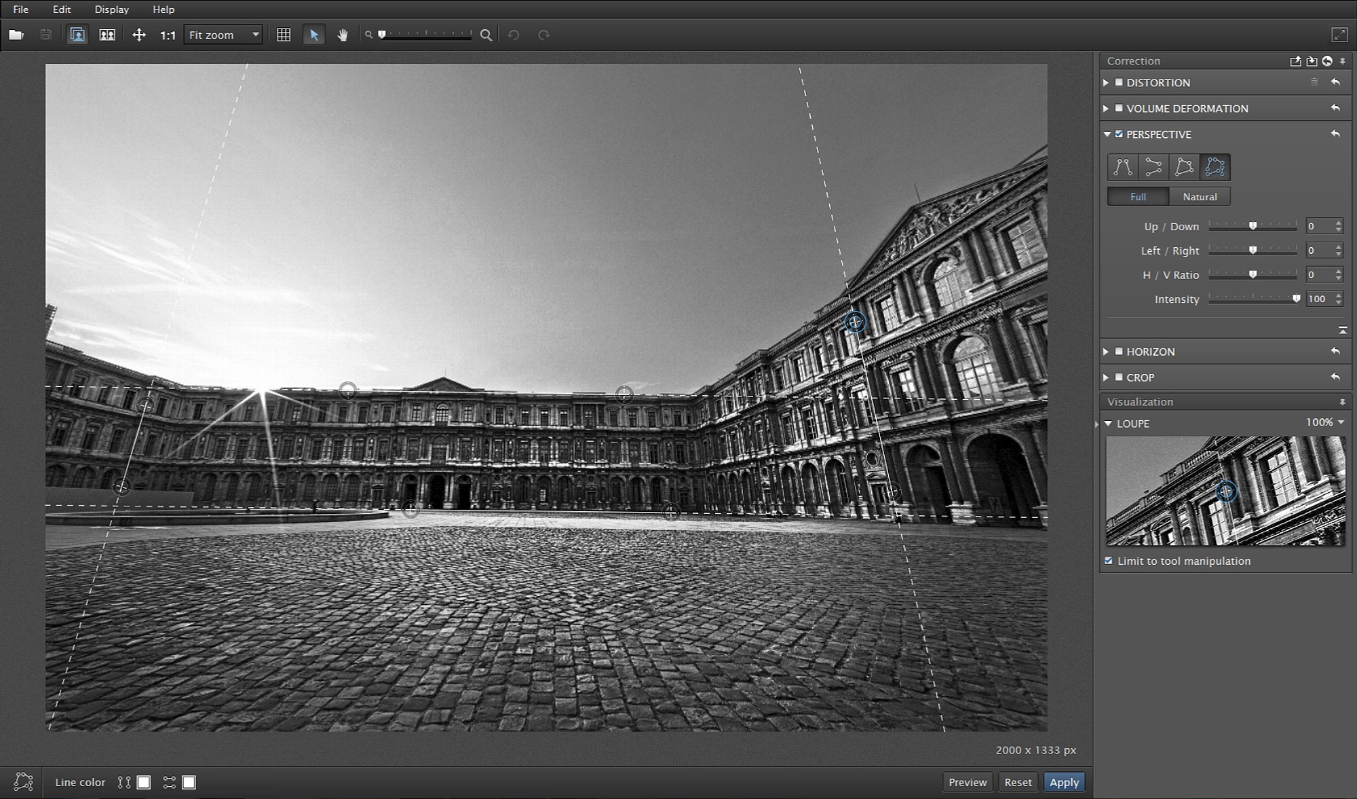
Task: Open the Loupe 100% zoom dropdown
Action: pyautogui.click(x=1325, y=422)
